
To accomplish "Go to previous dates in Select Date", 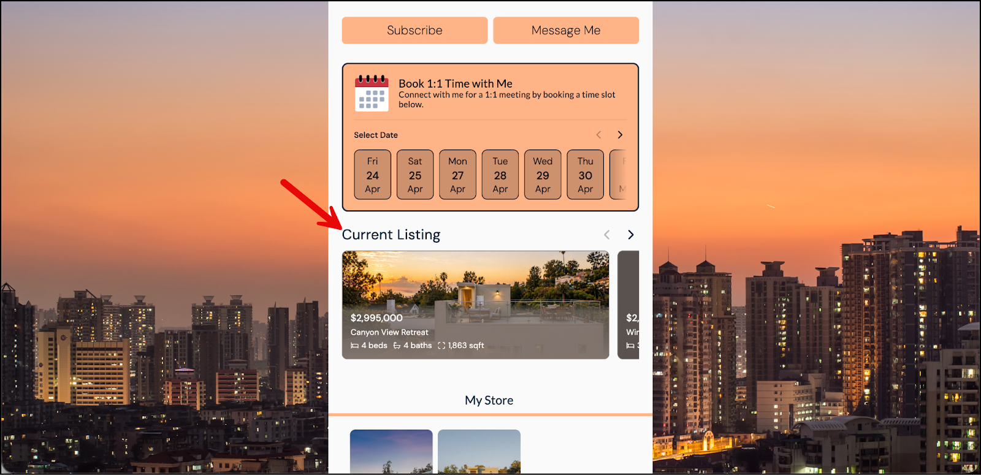I will point(599,135).
